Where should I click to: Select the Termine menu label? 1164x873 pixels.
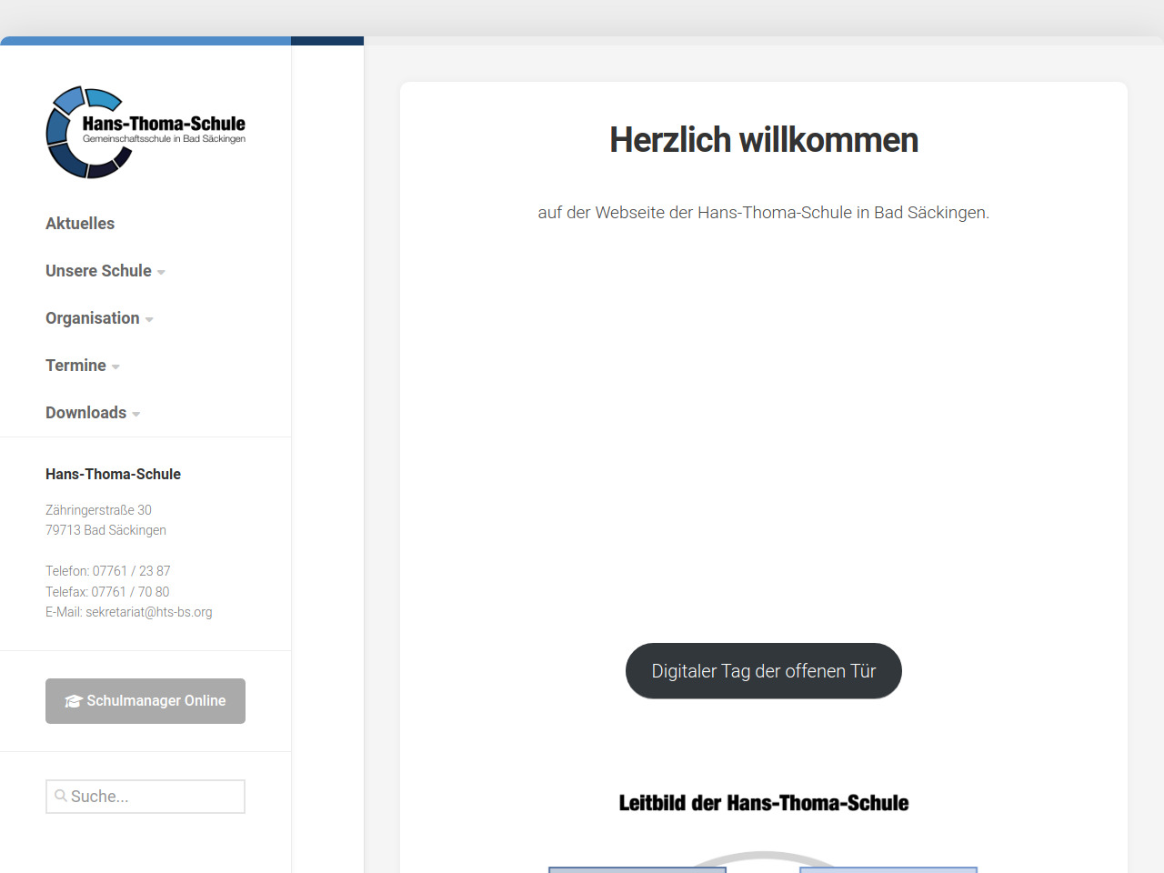coord(75,366)
